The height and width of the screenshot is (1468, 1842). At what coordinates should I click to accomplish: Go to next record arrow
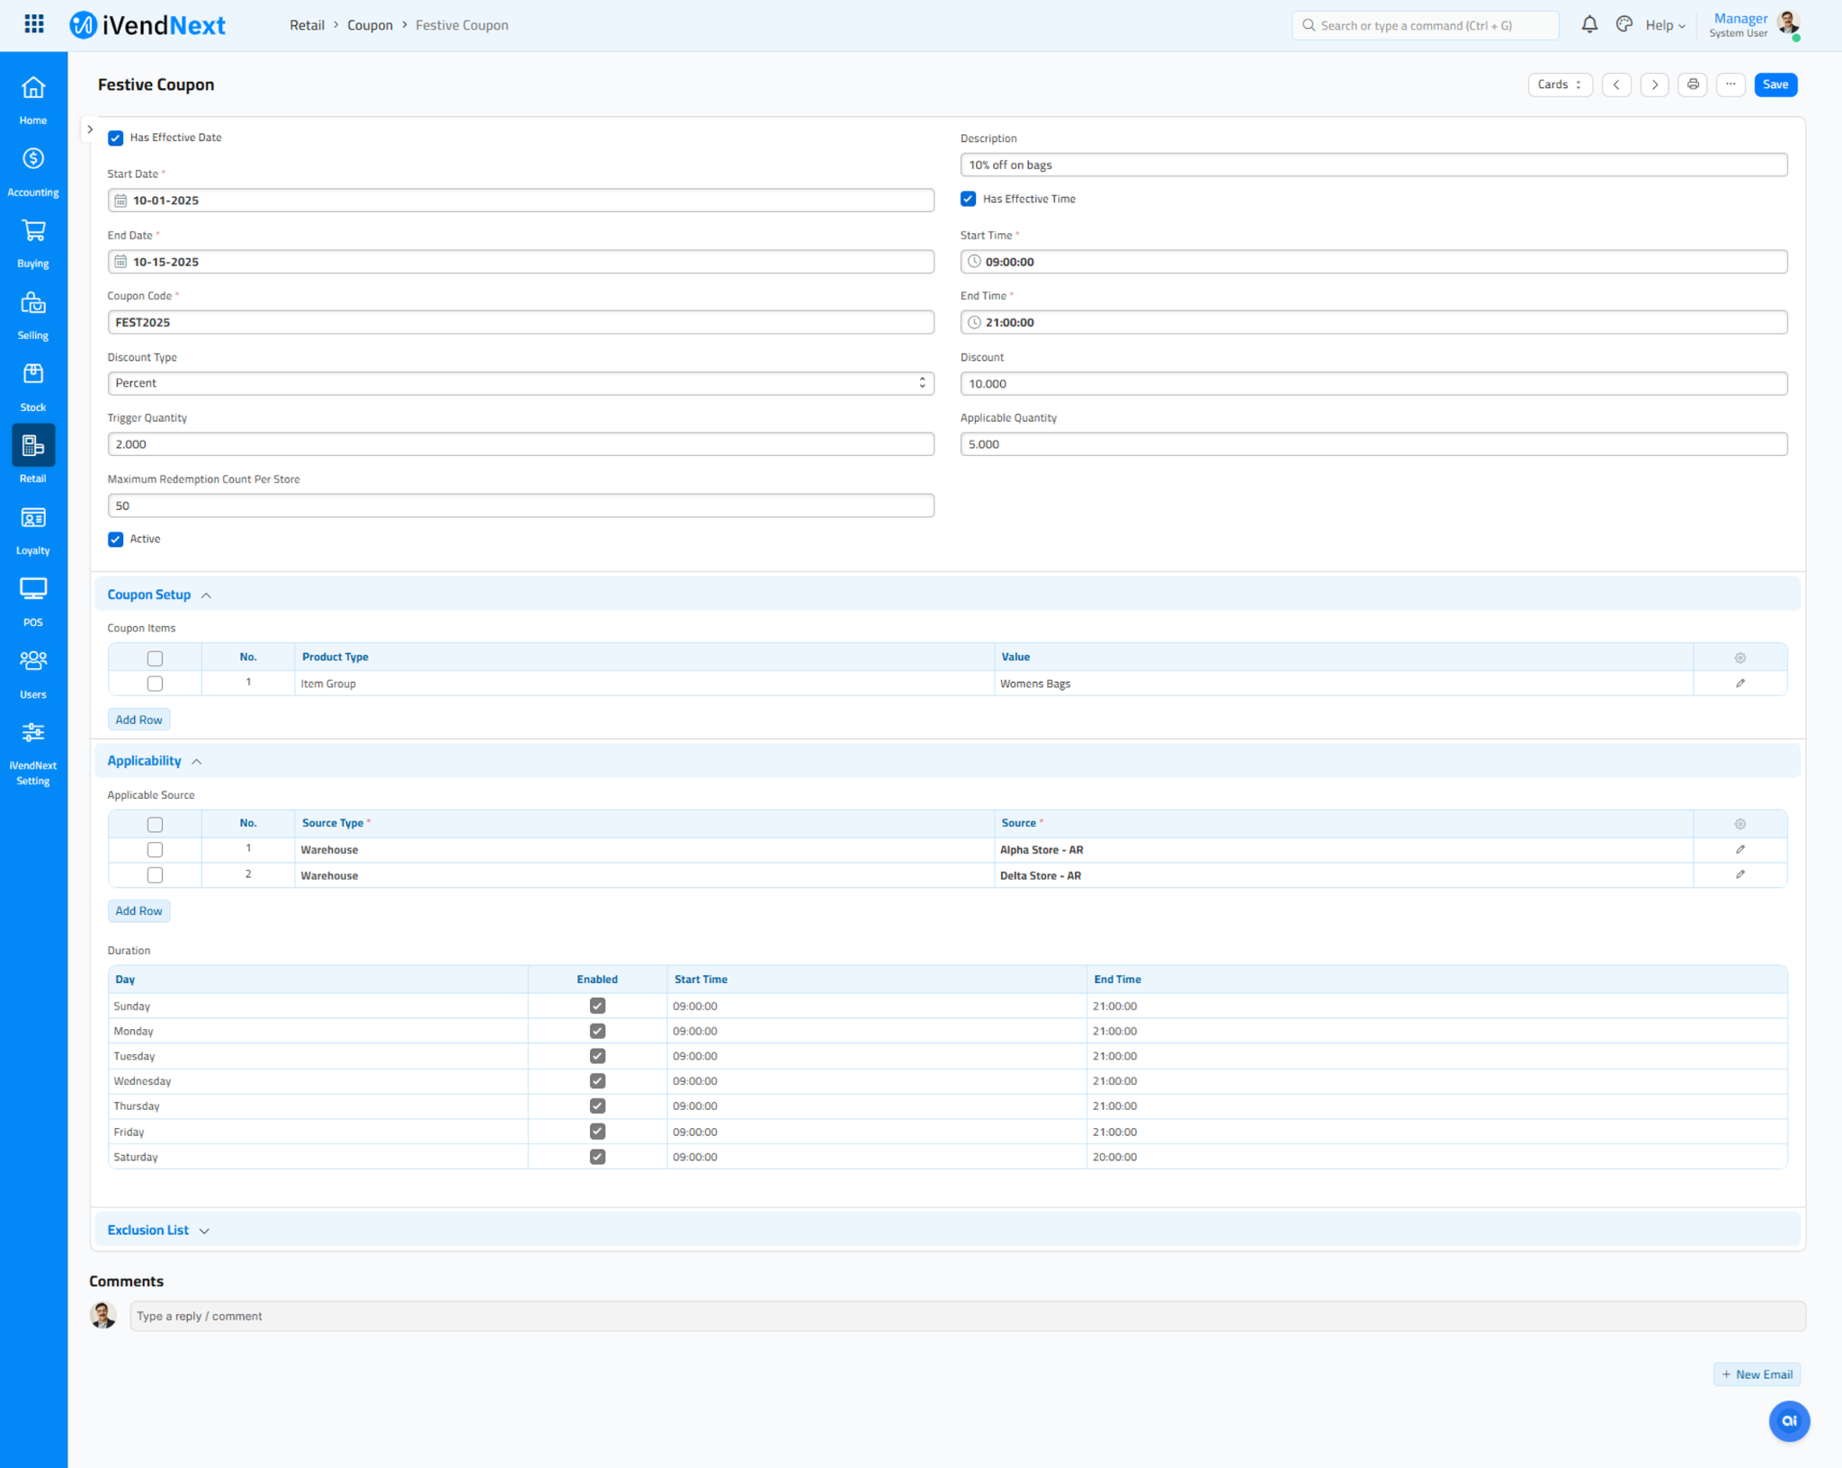click(x=1654, y=85)
